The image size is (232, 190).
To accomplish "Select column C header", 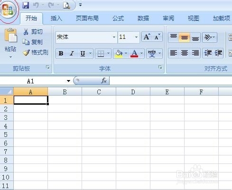I will click(x=99, y=91).
